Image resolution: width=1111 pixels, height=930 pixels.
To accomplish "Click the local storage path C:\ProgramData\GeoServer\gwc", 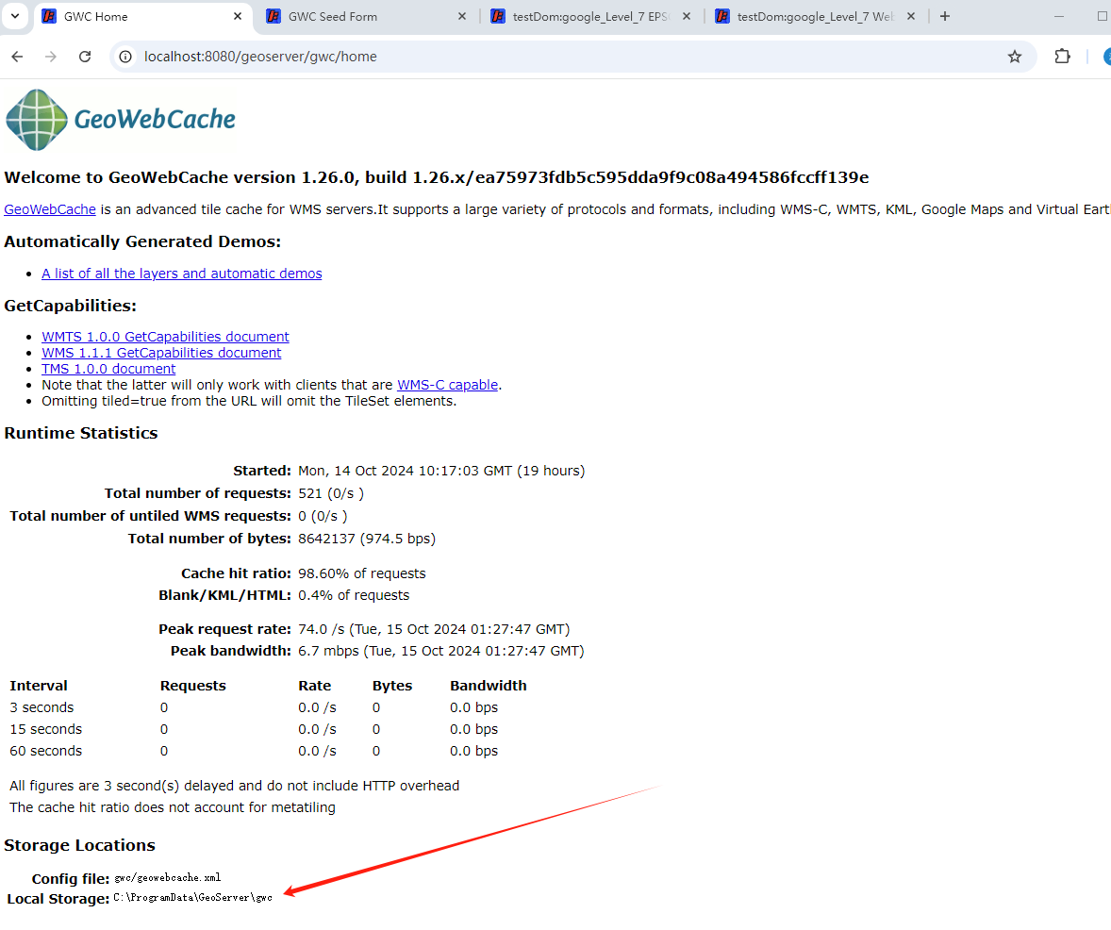I will (192, 897).
